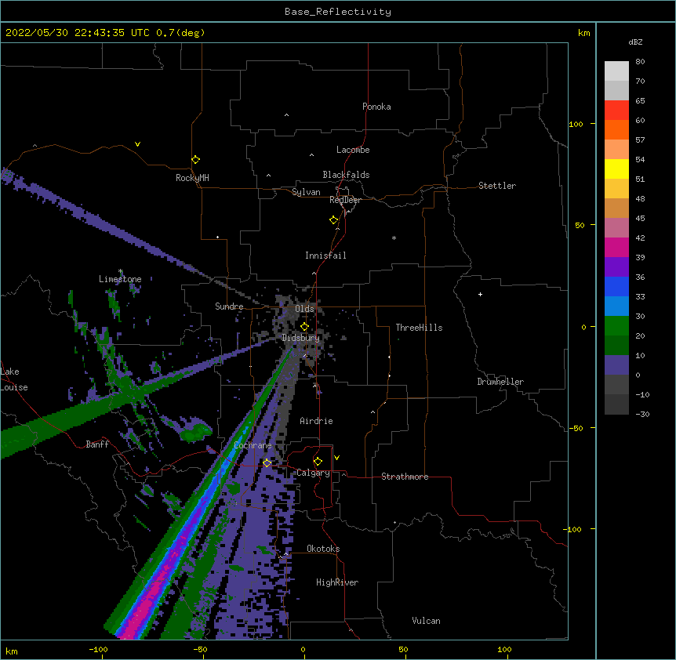The width and height of the screenshot is (676, 660).
Task: Click the Stettler city label
Action: coord(497,186)
